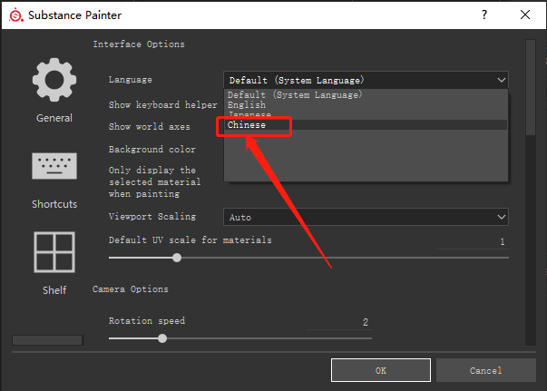The width and height of the screenshot is (547, 391).
Task: Click the Language label text
Action: [131, 80]
